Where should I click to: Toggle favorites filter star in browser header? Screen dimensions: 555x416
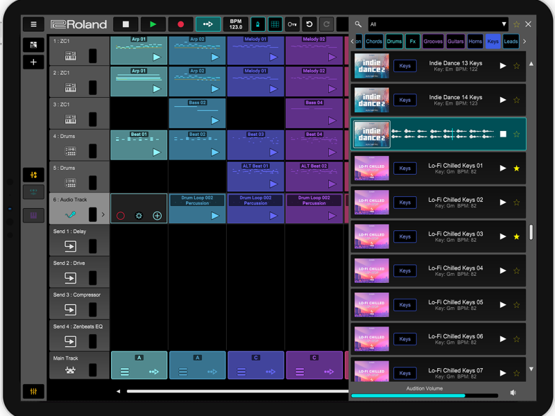516,24
